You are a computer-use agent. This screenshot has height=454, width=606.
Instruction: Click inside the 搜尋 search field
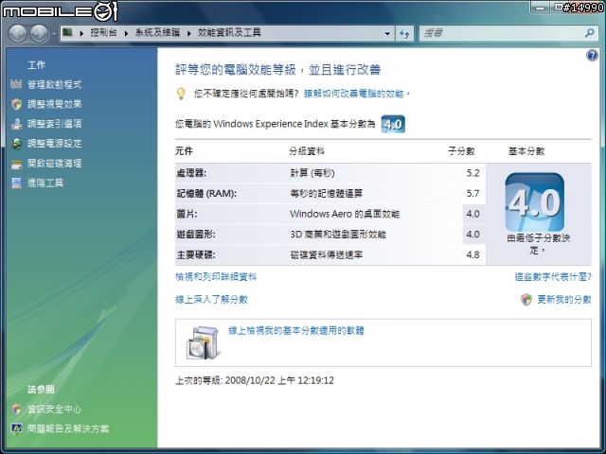(x=501, y=33)
